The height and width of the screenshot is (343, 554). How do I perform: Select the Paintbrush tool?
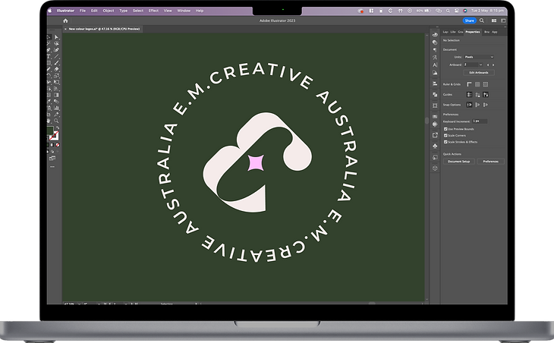pyautogui.click(x=56, y=62)
